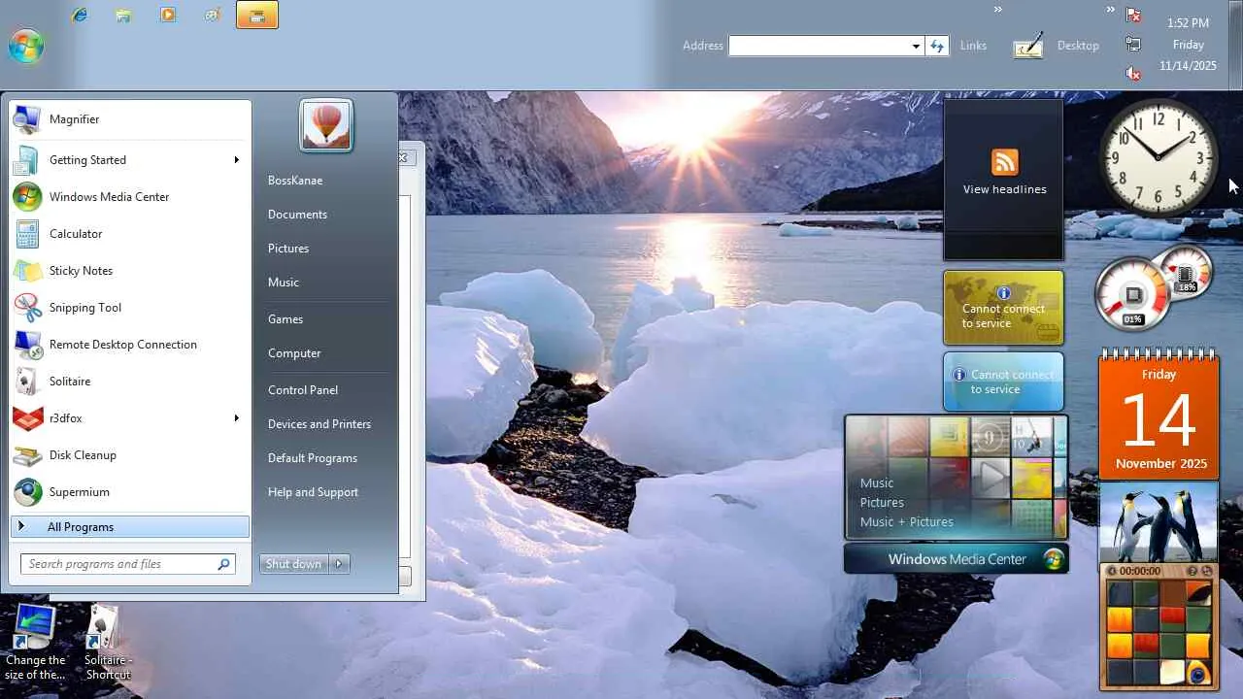The width and height of the screenshot is (1243, 699).
Task: Open the arrow next to Shut down
Action: coord(339,564)
